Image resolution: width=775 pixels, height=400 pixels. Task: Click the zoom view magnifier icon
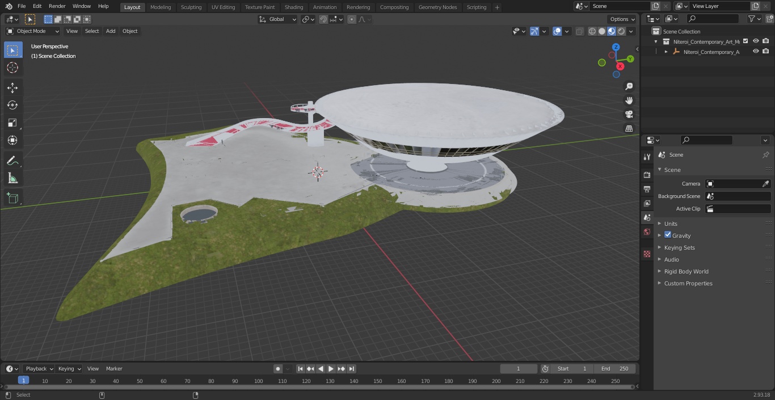[x=629, y=86]
